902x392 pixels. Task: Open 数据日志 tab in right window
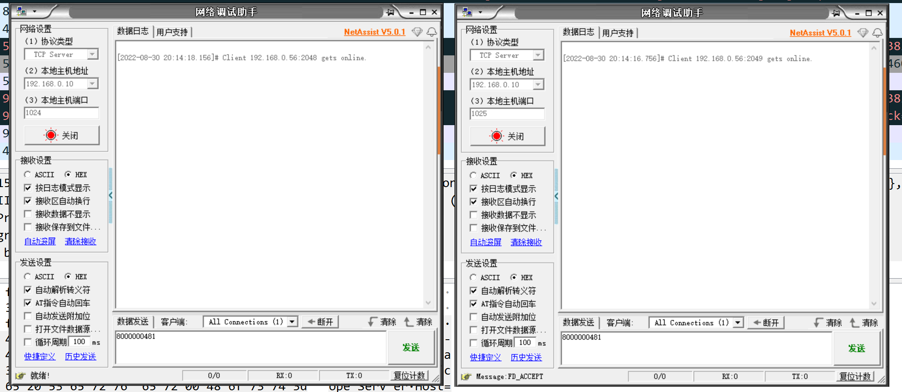(578, 32)
